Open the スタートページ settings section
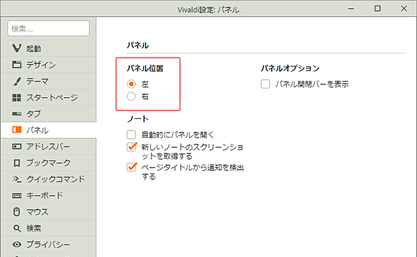 click(49, 97)
